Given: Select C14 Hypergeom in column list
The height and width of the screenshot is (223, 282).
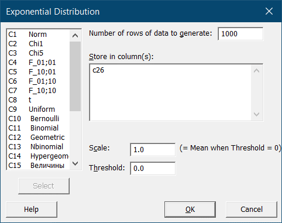Looking at the screenshot, I should [38, 156].
